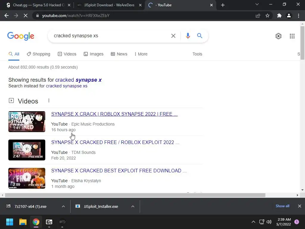Click the vertical page scrollbar thumb
Viewport: 305px width, 229px height.
click(x=302, y=43)
